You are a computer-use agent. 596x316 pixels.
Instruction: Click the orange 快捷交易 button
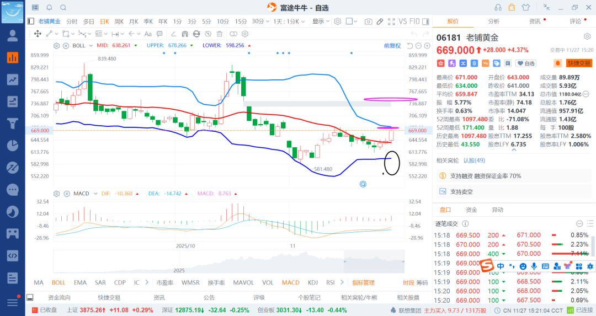click(579, 63)
